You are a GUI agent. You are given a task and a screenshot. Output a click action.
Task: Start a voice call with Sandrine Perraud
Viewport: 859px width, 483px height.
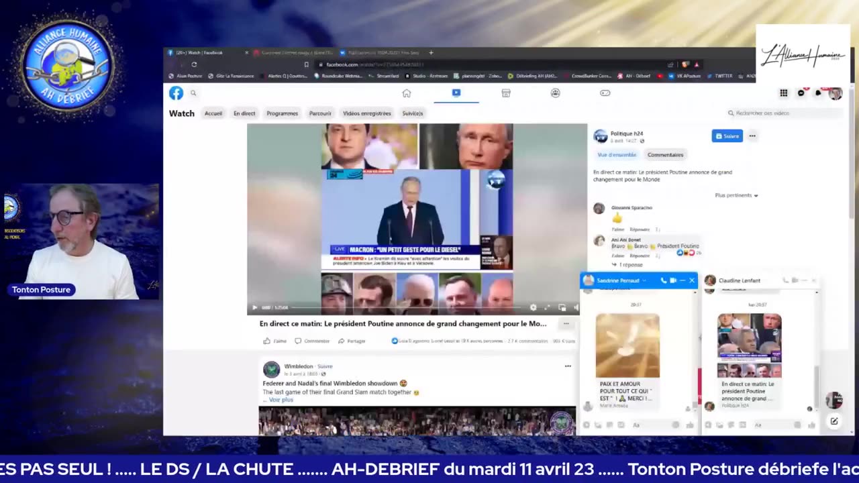664,280
